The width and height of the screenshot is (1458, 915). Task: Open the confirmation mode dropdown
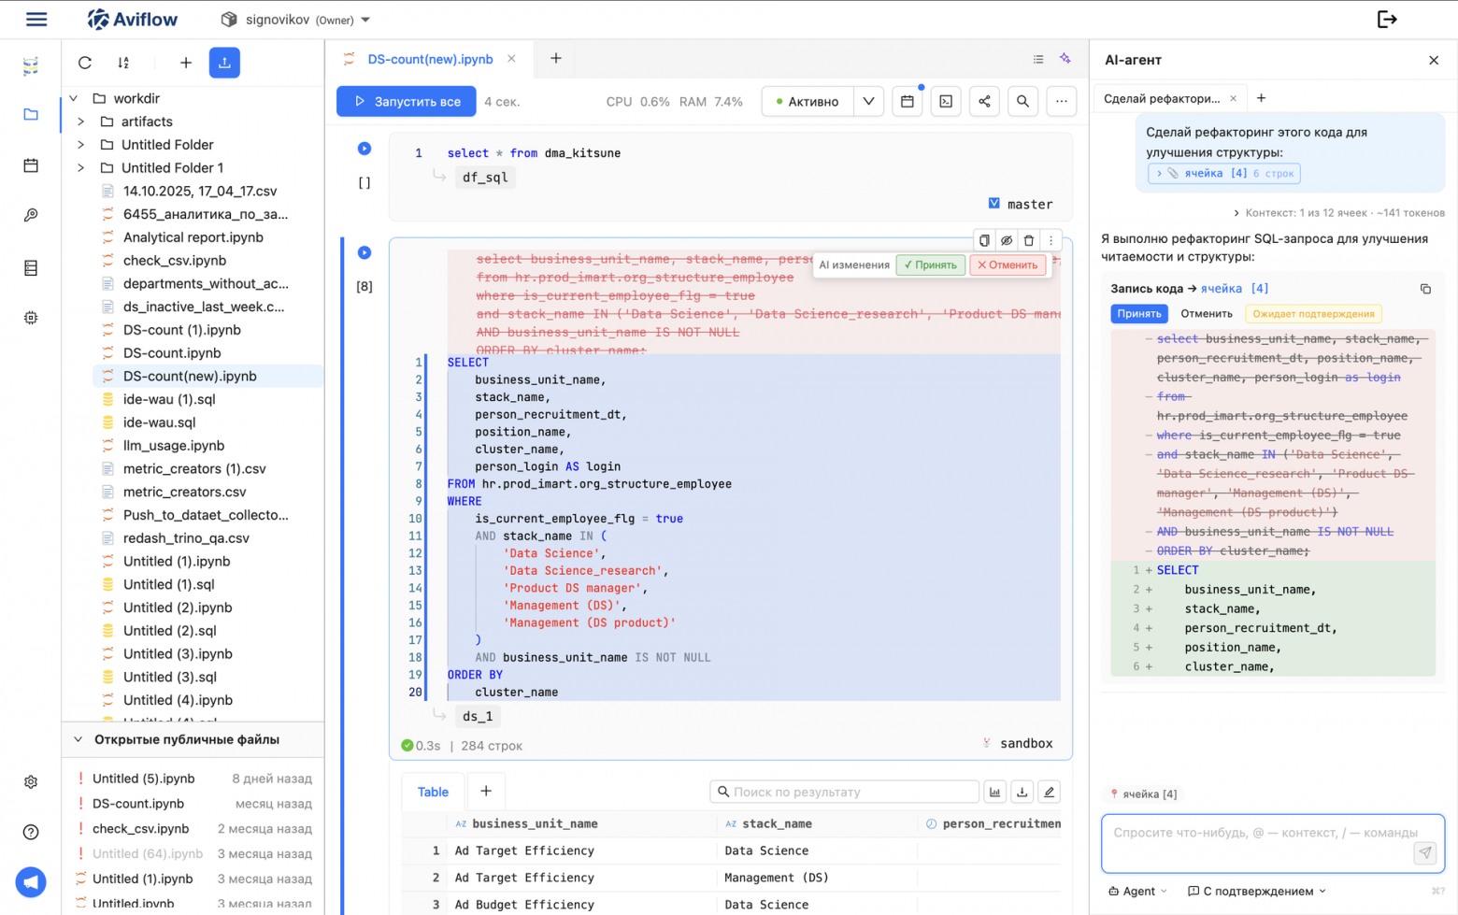pyautogui.click(x=1257, y=892)
